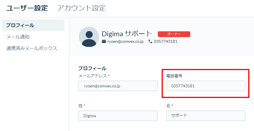
Task: Click the メールアドレス input field
Action: (118, 86)
